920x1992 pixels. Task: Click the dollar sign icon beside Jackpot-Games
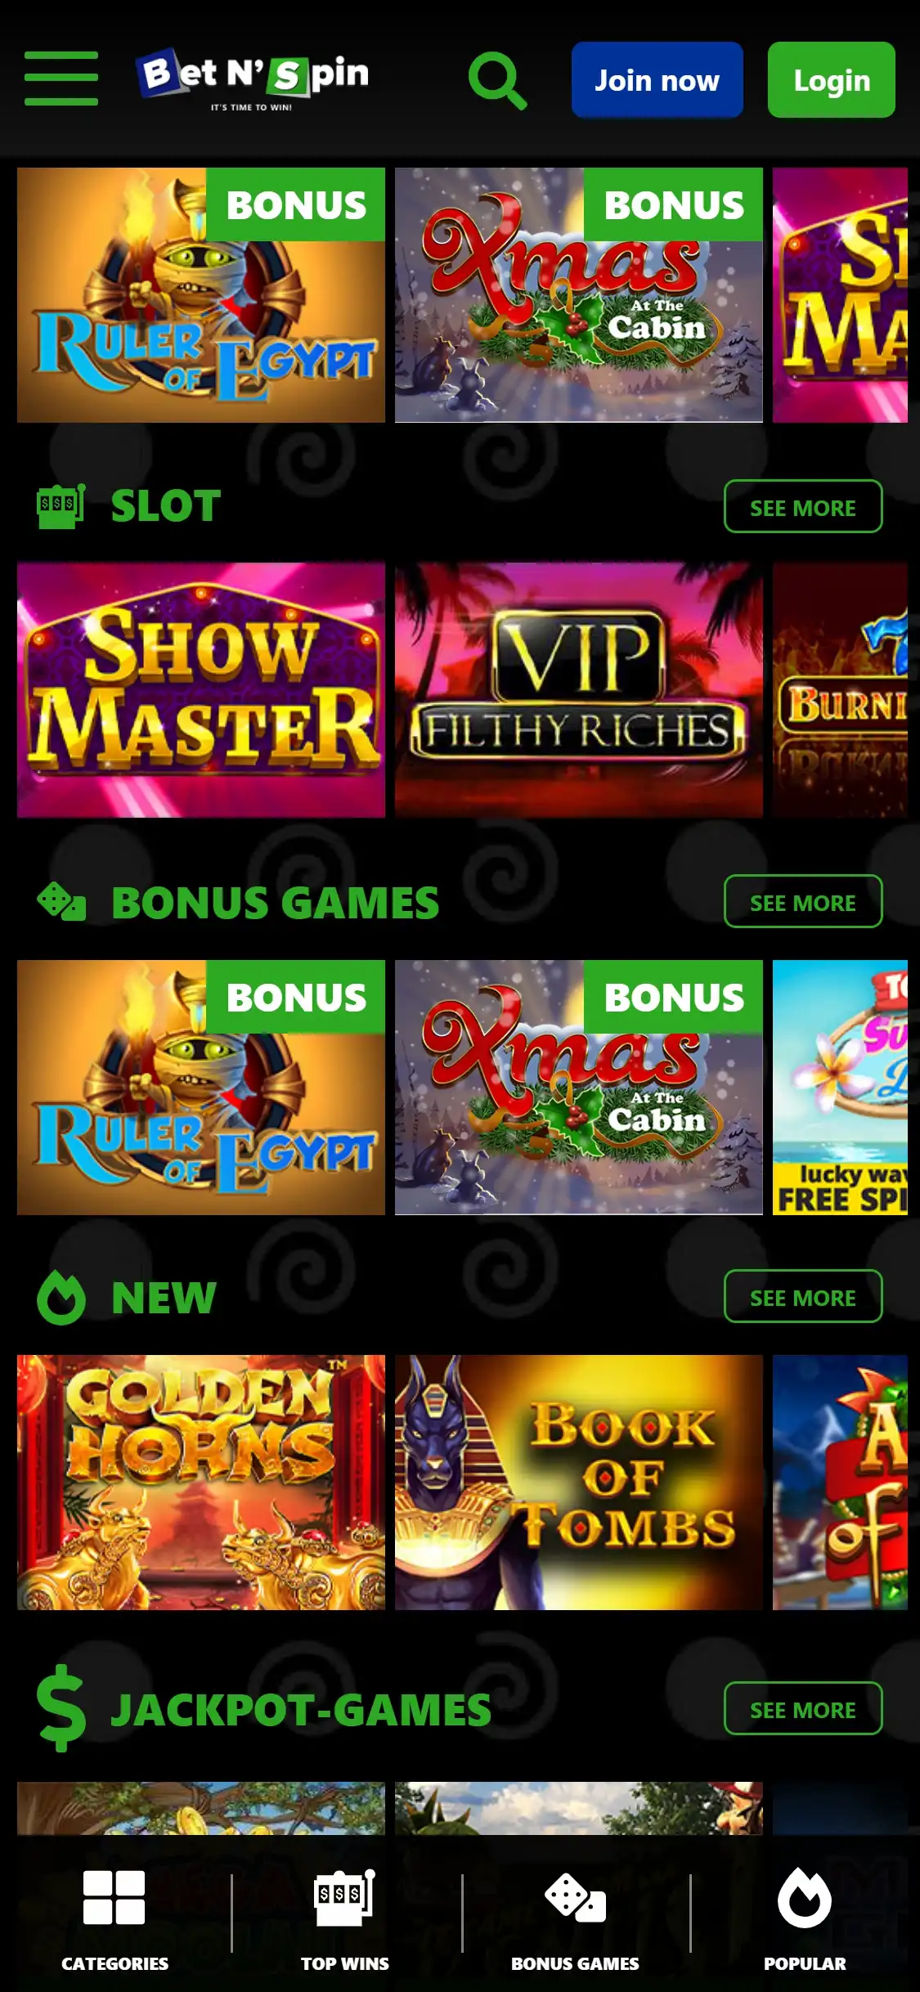click(61, 1708)
